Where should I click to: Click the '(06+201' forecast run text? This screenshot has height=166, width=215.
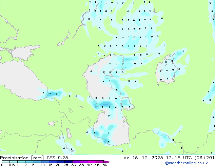coord(204,158)
